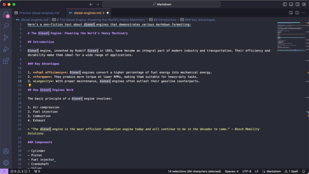Click the '## Introduction' heading line
The height and width of the screenshot is (174, 309).
(x=41, y=42)
